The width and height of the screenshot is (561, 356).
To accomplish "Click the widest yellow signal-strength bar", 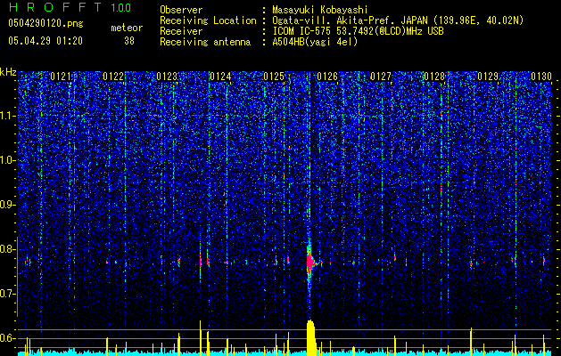I will 311,337.
